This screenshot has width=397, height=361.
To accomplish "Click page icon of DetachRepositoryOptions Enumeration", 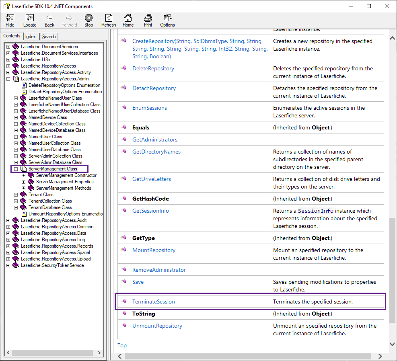I will click(24, 92).
